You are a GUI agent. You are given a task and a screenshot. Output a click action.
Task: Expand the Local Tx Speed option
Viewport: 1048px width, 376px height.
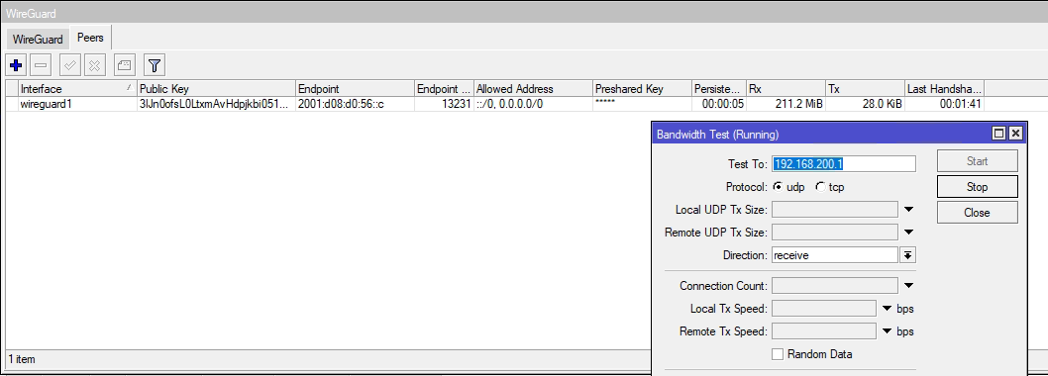coord(887,309)
